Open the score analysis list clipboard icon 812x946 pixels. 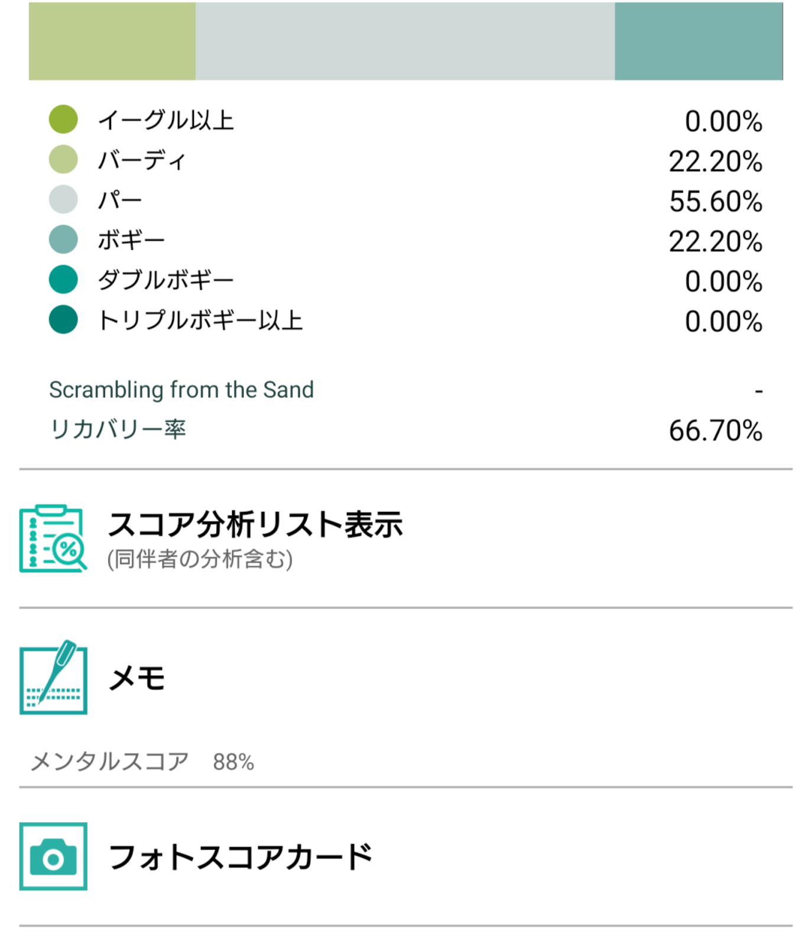[53, 538]
